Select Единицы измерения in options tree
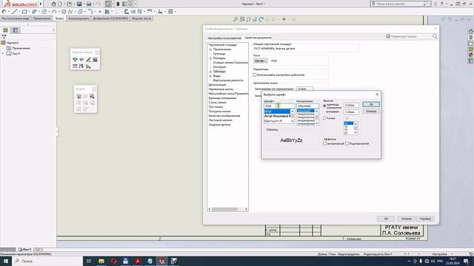Viewport: 474px width, 266px height. [222, 98]
